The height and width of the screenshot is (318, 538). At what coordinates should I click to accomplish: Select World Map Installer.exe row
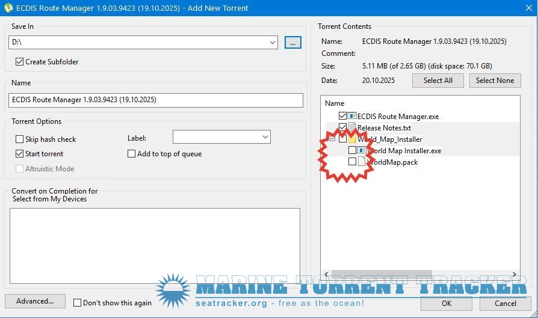pyautogui.click(x=404, y=151)
